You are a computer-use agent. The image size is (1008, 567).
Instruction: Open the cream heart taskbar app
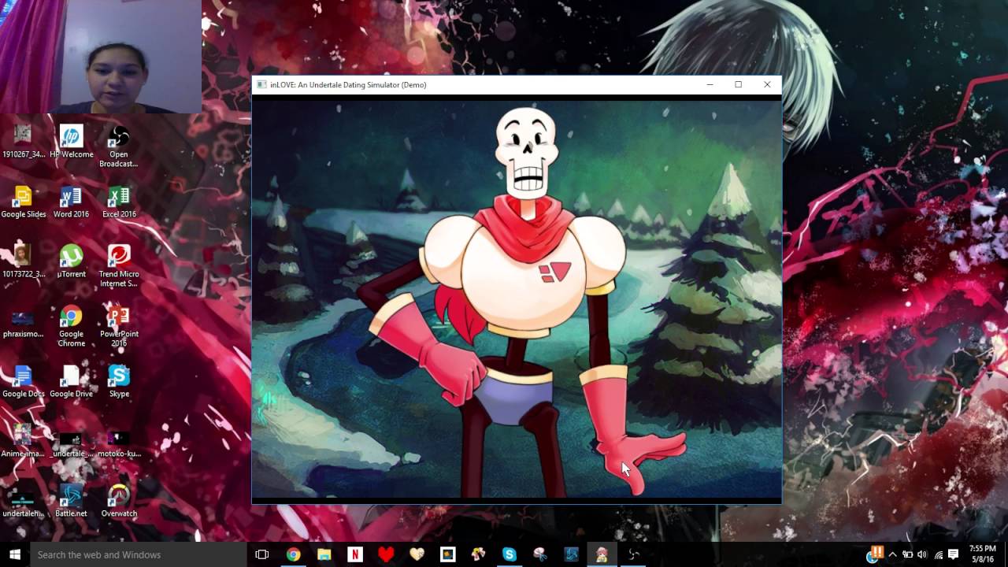[417, 554]
